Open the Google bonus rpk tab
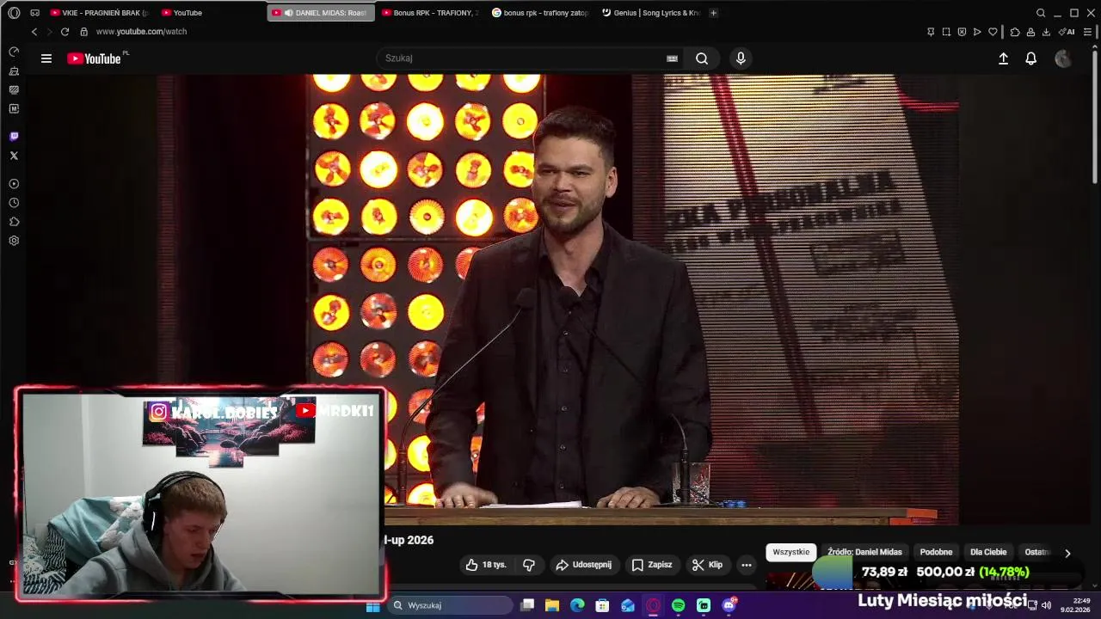 [541, 13]
